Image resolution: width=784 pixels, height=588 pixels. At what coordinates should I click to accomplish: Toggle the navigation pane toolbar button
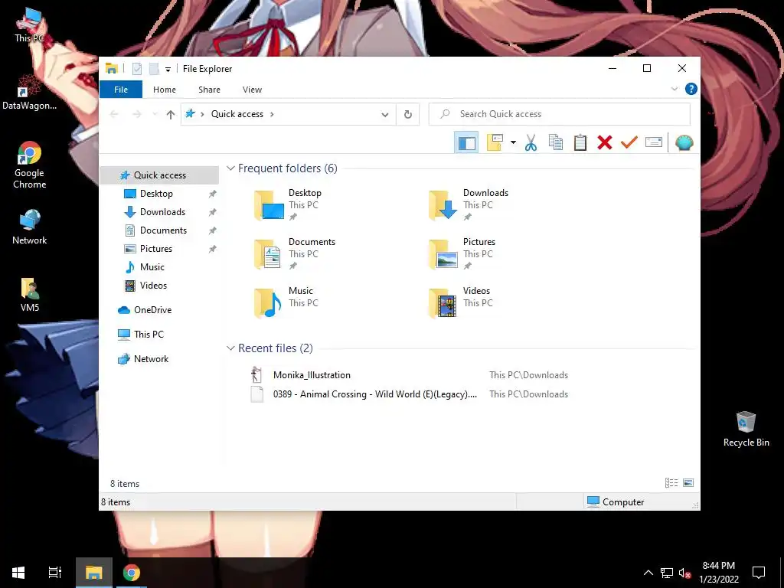(x=466, y=143)
